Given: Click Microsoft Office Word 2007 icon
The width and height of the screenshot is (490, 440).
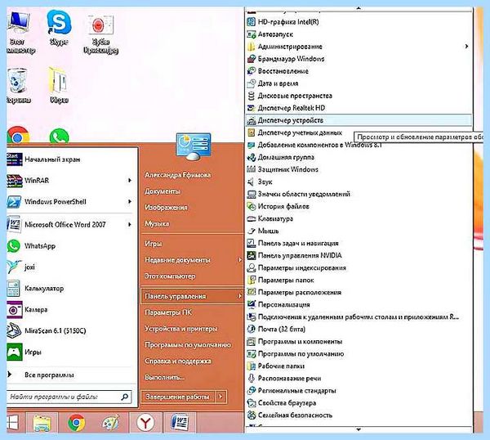Looking at the screenshot, I should coord(15,224).
